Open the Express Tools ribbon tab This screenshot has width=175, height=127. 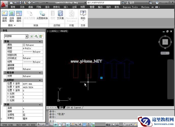[x=130, y=7]
